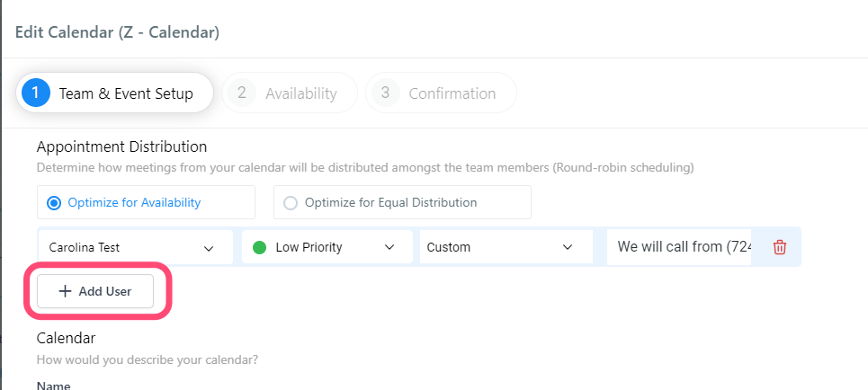Screen dimensions: 868x390
Task: Go to the Confirmation step tab
Action: [442, 93]
